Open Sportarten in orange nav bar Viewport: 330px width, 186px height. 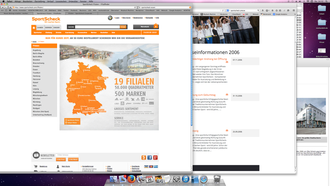coord(38,32)
